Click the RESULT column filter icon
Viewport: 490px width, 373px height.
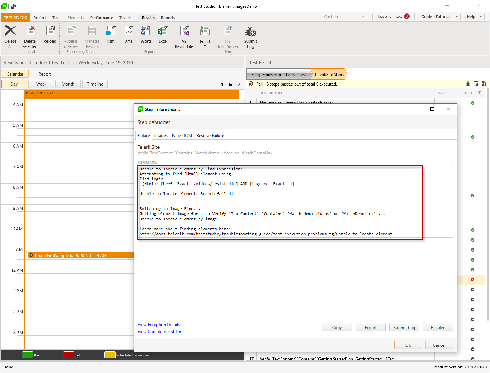(480, 93)
